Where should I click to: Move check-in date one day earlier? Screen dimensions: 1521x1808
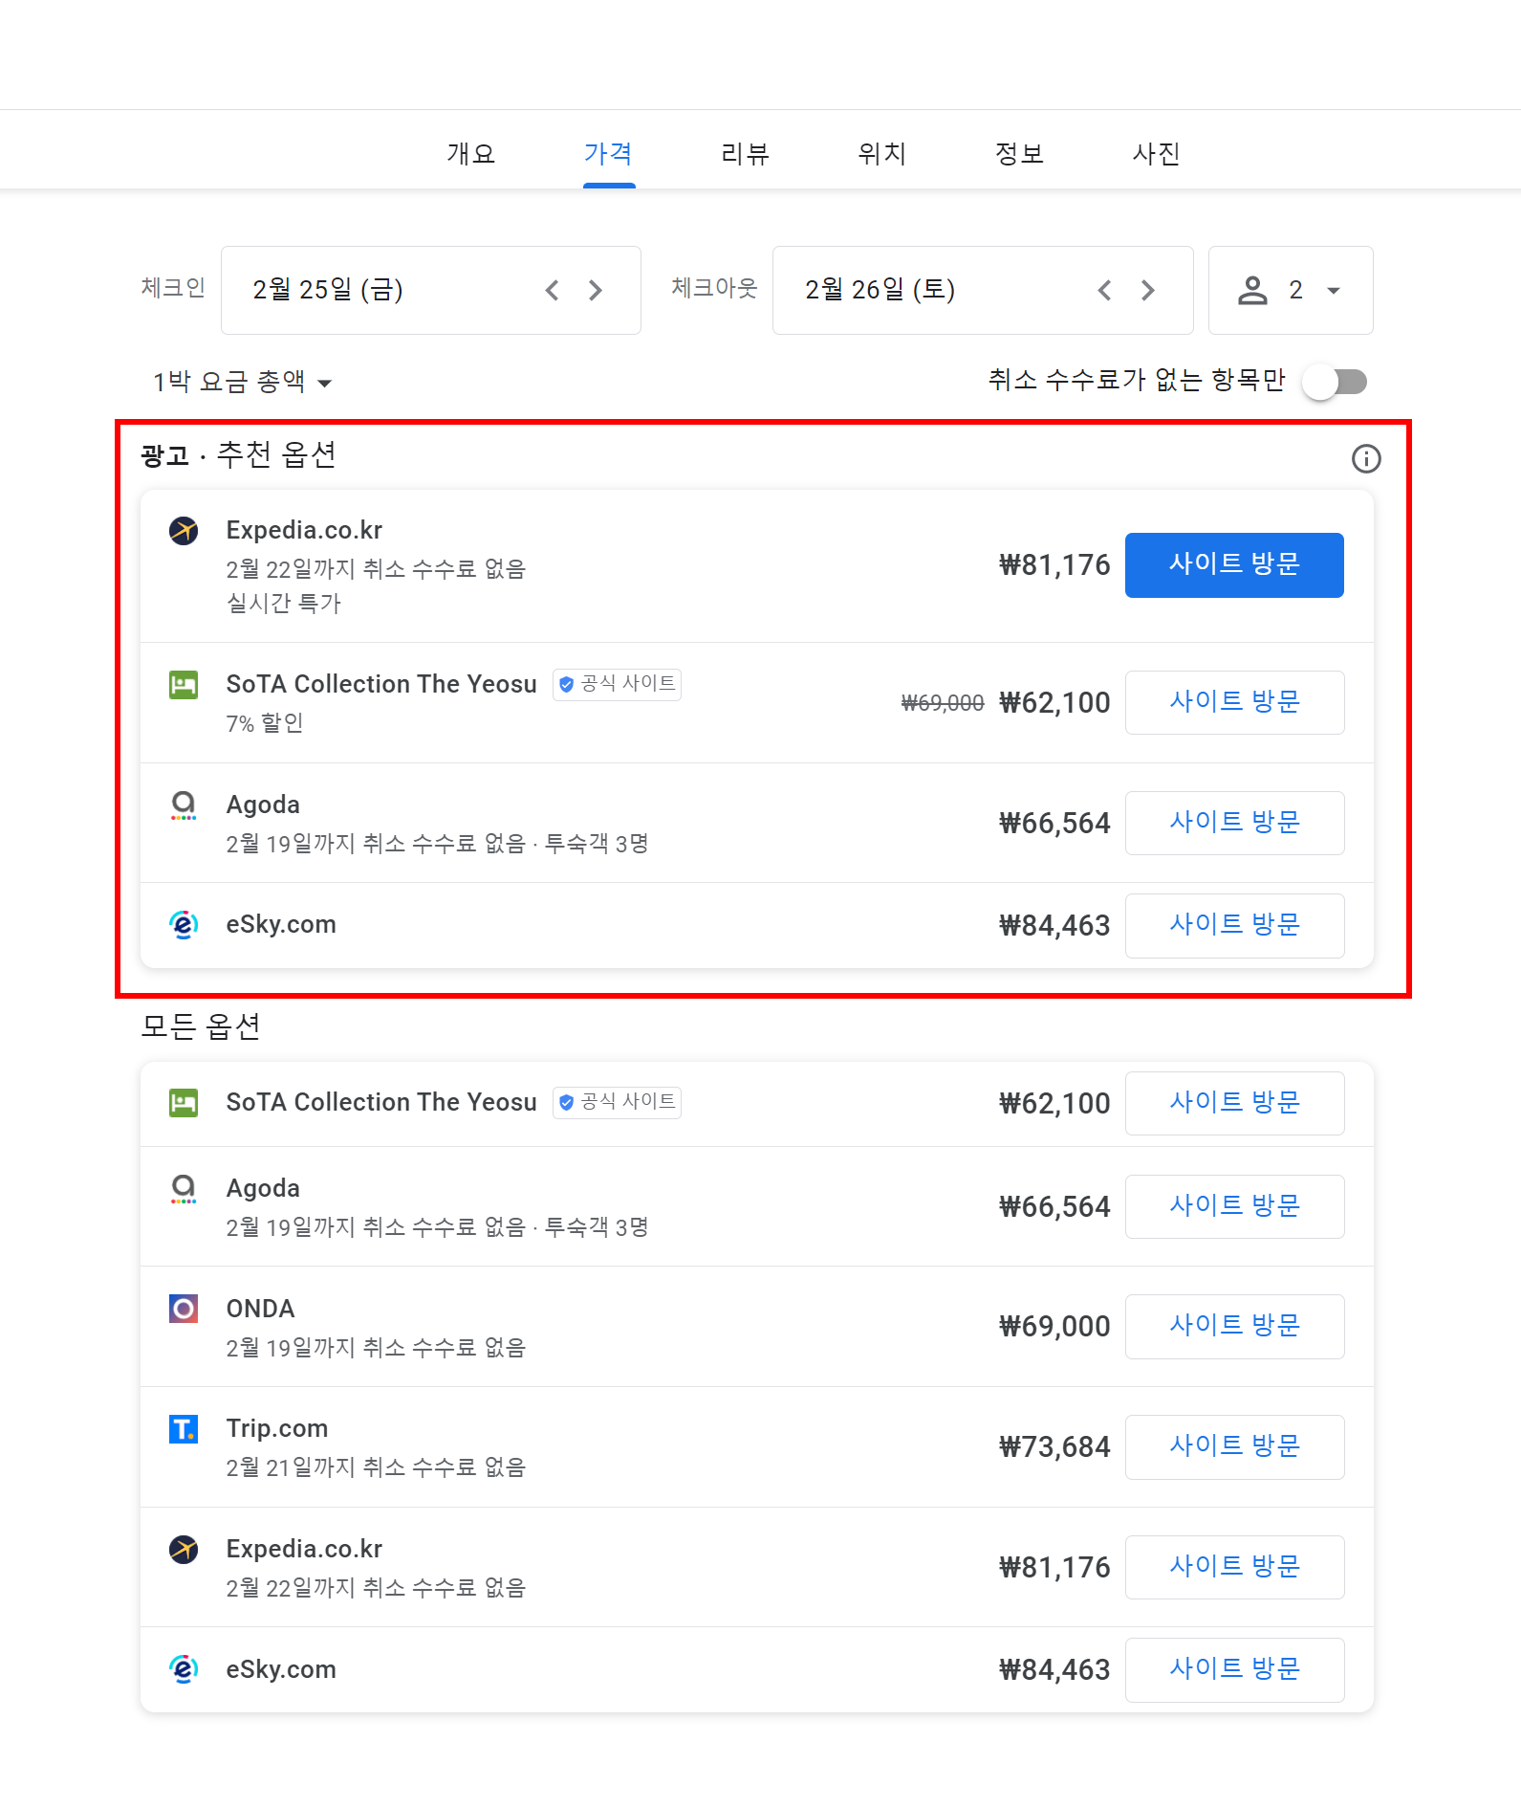tap(552, 290)
